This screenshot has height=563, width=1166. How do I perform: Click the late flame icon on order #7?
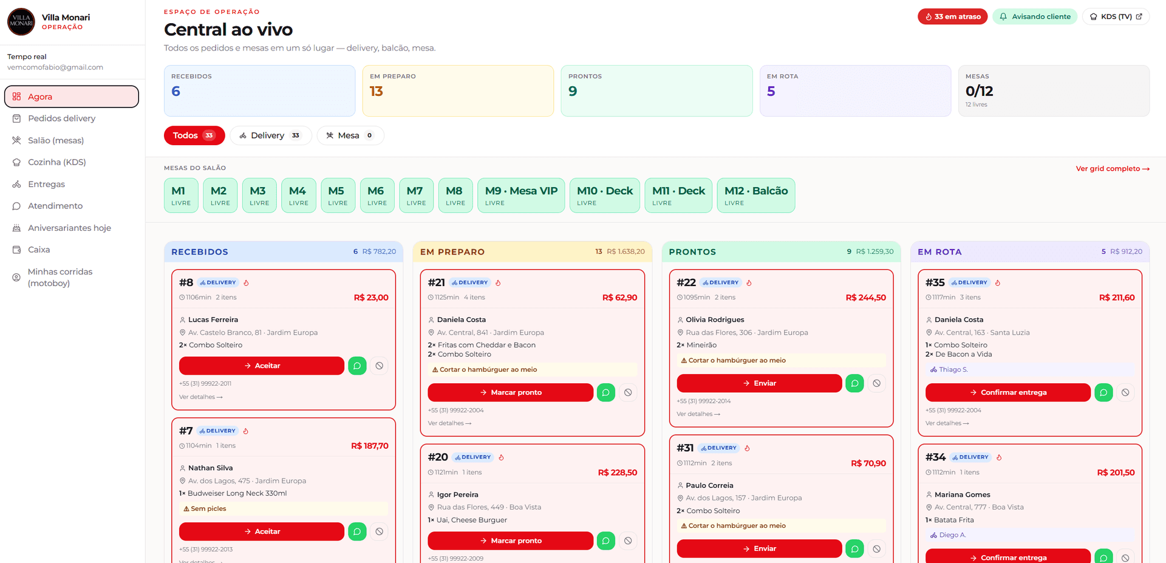click(245, 431)
